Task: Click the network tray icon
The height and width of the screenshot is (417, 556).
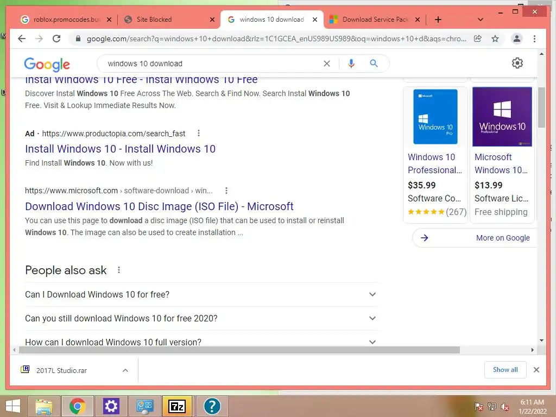Action: (x=492, y=407)
